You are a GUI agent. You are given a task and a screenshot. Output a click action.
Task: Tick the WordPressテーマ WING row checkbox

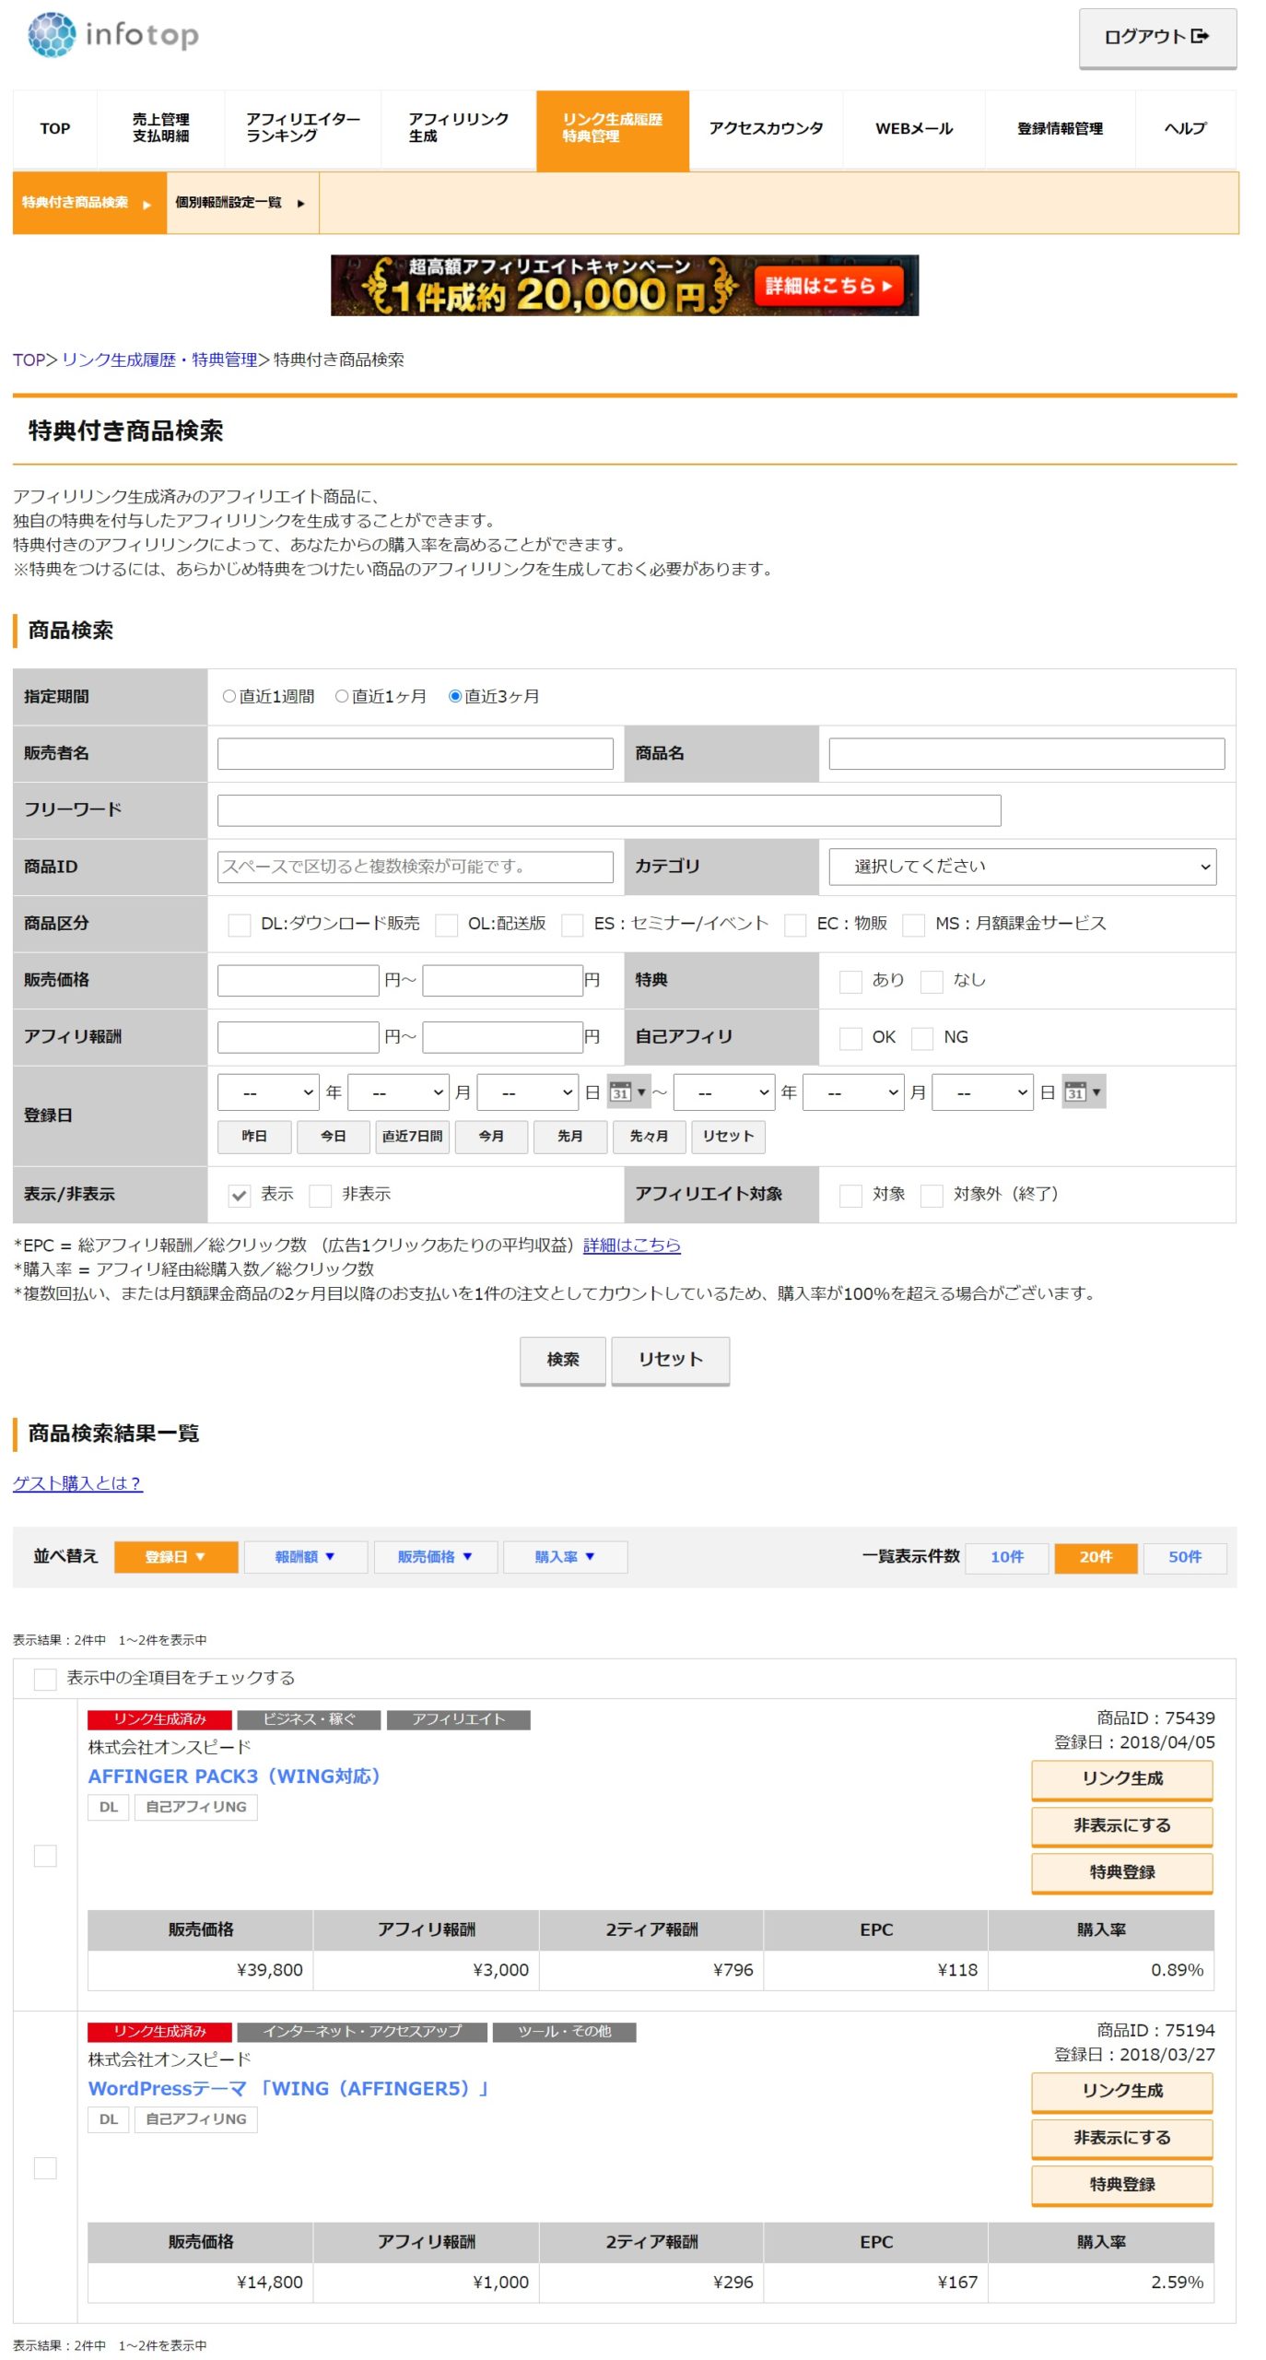pyautogui.click(x=45, y=2168)
